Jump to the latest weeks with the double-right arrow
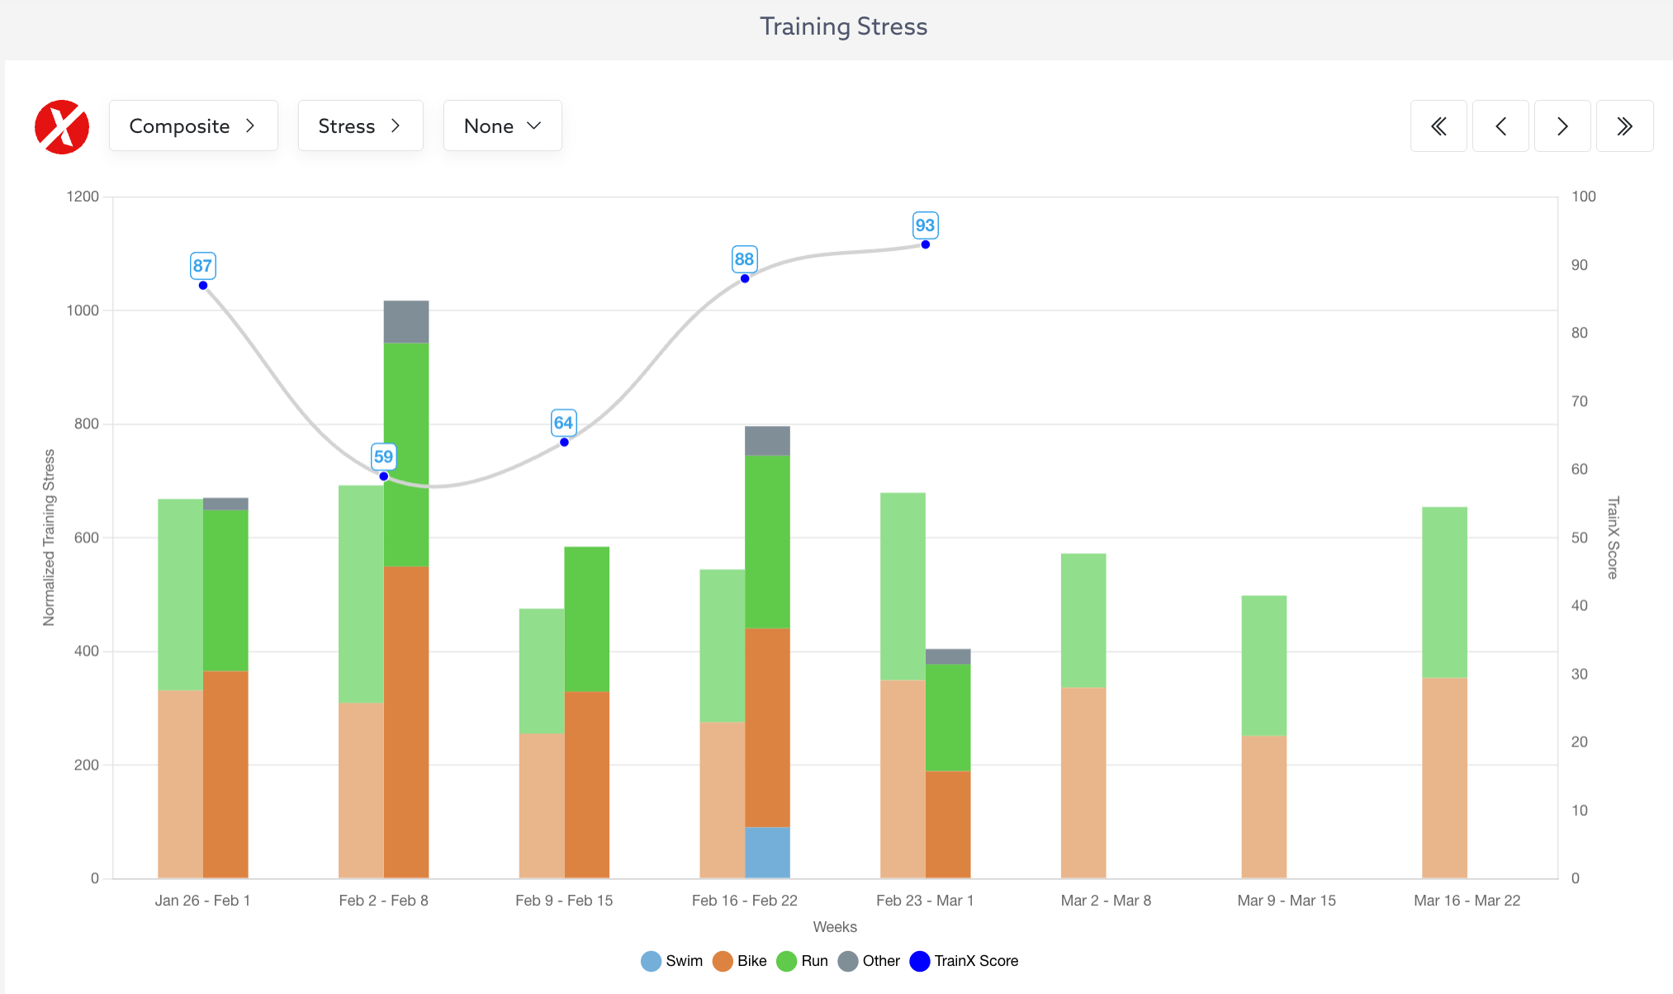The image size is (1673, 994). coord(1624,126)
